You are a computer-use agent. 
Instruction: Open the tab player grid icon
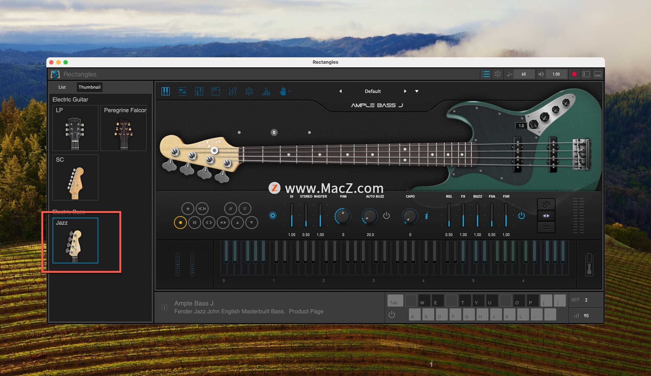[199, 91]
